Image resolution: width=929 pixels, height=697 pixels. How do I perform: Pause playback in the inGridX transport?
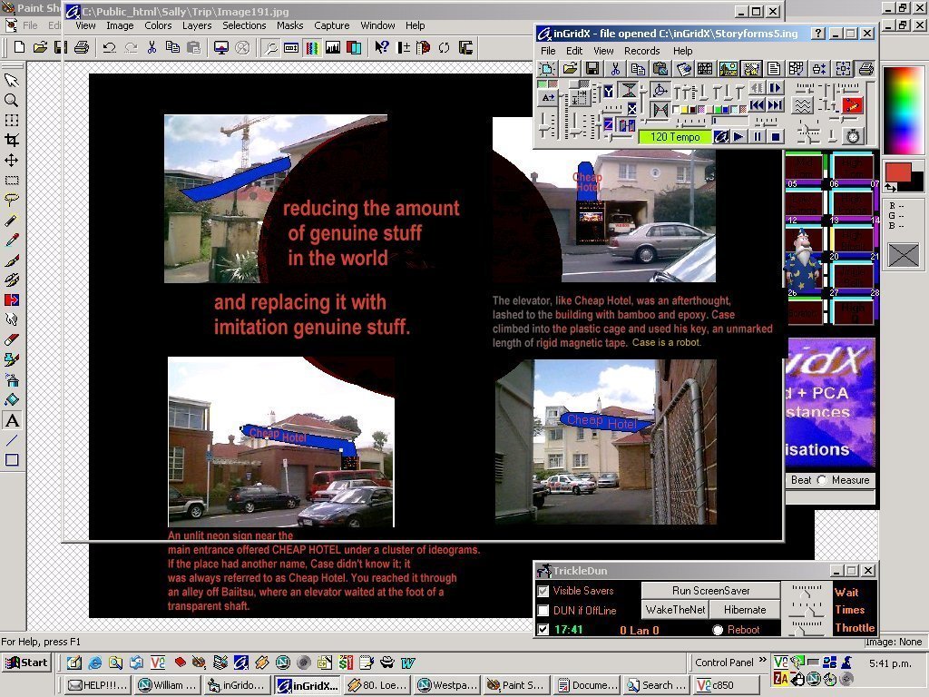tap(757, 137)
